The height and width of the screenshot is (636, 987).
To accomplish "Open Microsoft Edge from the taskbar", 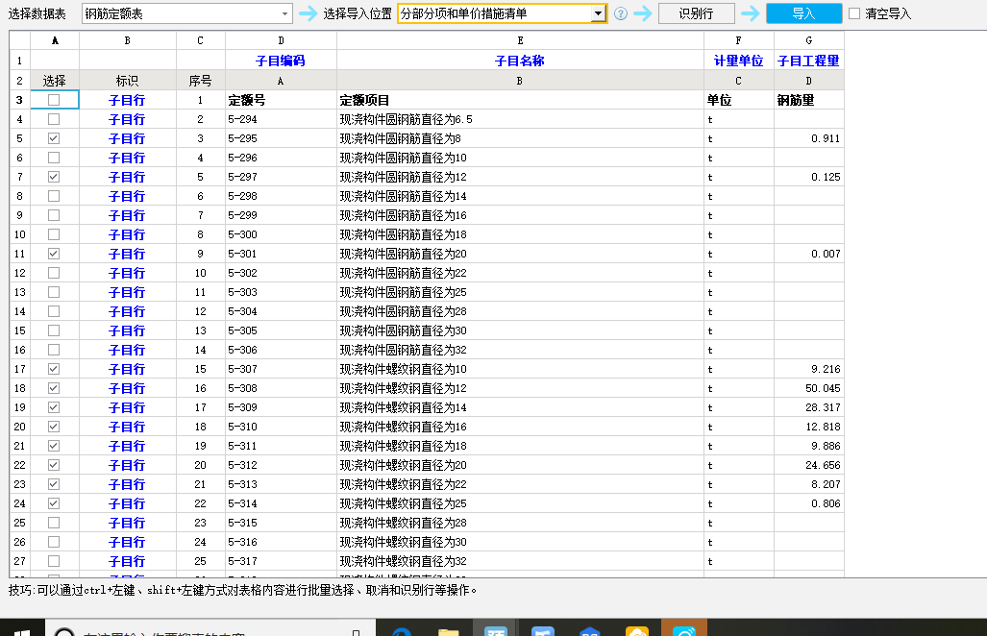I will pyautogui.click(x=402, y=631).
